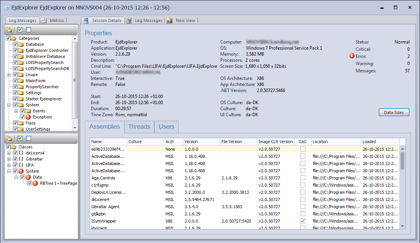Click the red error icon beside Exception
Image resolution: width=420 pixels, height=243 pixels.
[x=28, y=117]
